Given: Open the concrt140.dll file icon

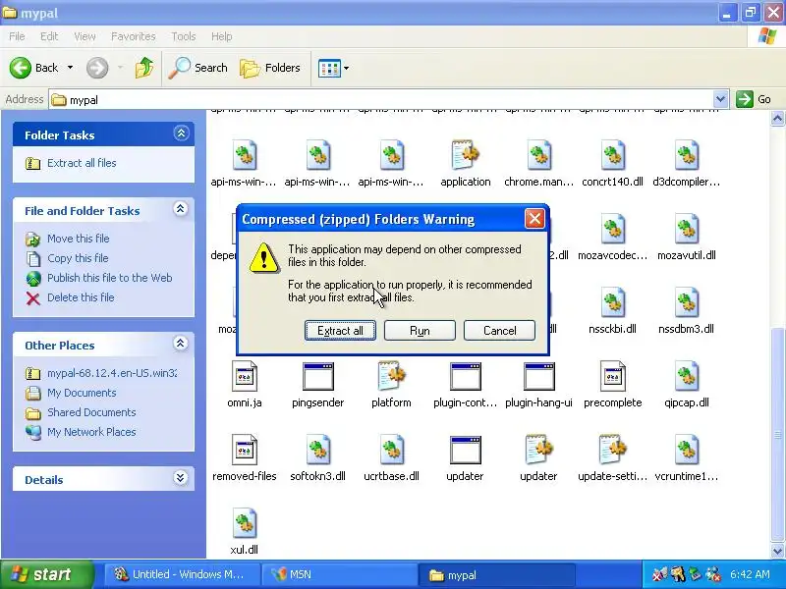Looking at the screenshot, I should tap(612, 155).
